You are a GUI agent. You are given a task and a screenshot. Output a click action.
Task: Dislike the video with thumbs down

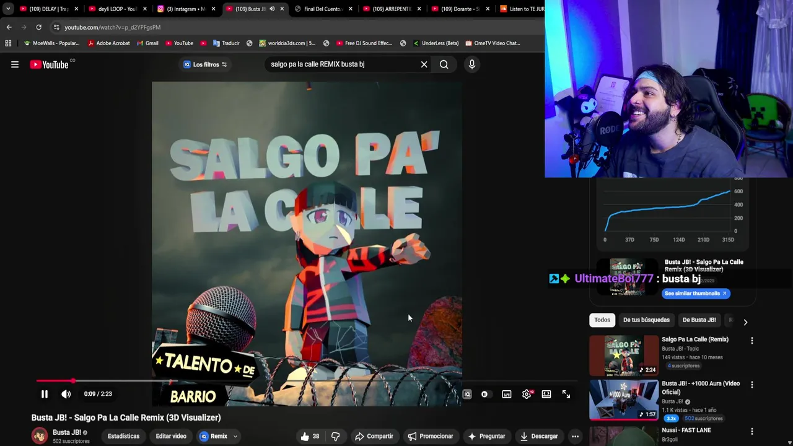335,436
